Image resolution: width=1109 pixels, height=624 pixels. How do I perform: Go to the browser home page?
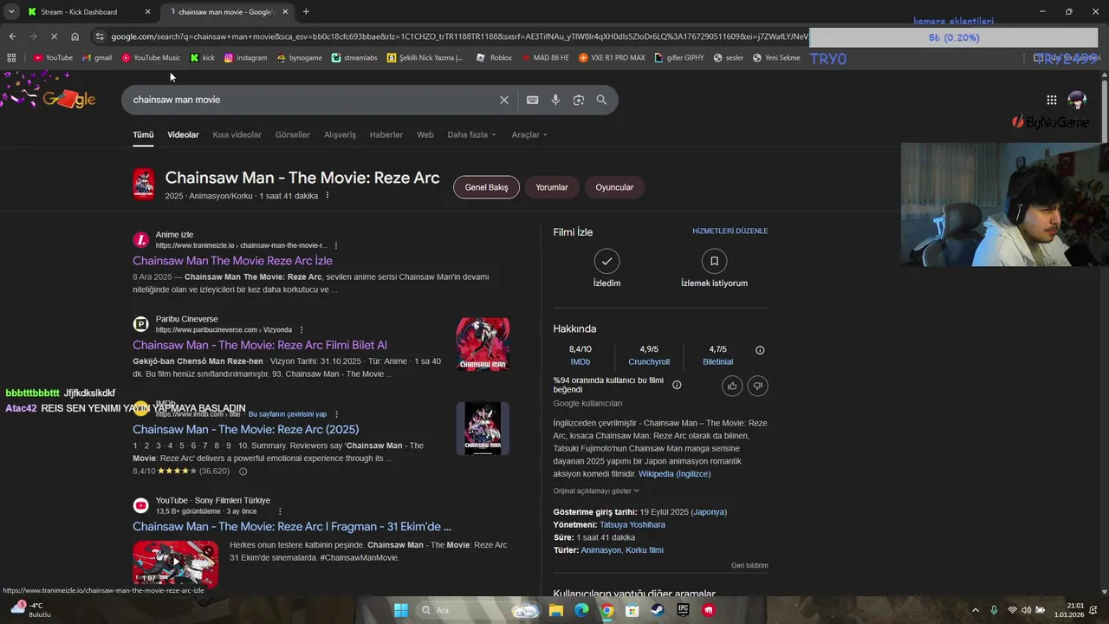point(75,36)
